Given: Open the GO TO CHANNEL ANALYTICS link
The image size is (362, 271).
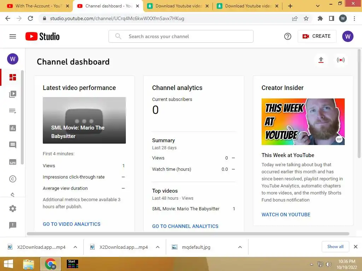Looking at the screenshot, I should click(185, 226).
